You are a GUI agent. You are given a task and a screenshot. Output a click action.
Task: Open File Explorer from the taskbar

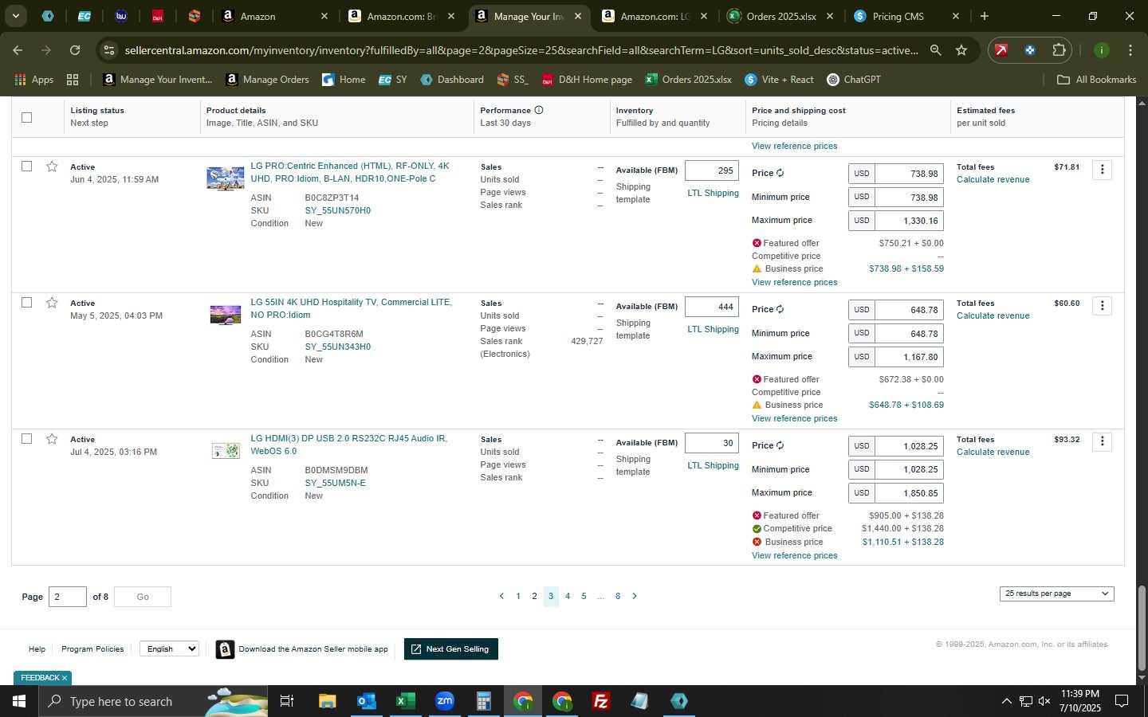tap(327, 701)
